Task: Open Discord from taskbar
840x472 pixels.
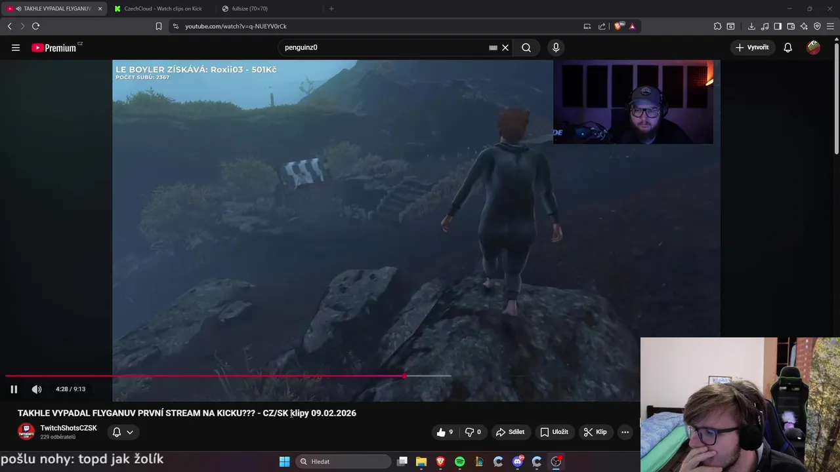Action: click(518, 462)
